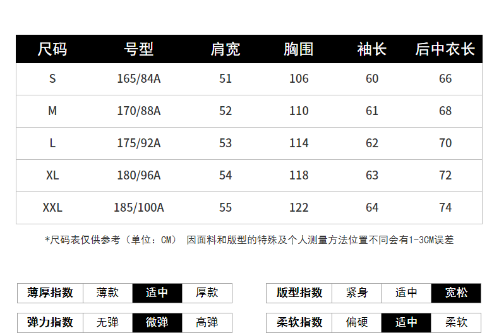
Task: Click the 薄厚指数 label
Action: tap(51, 293)
